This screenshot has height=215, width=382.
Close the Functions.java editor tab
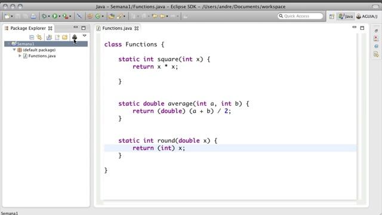pyautogui.click(x=137, y=28)
